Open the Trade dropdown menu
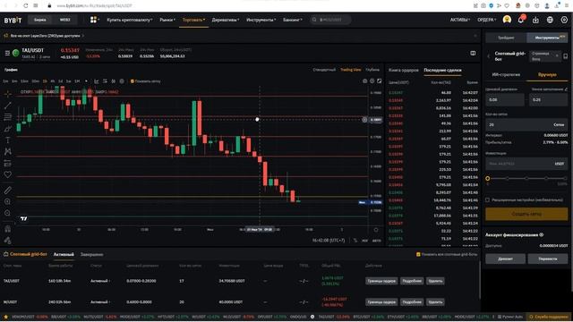 193,20
